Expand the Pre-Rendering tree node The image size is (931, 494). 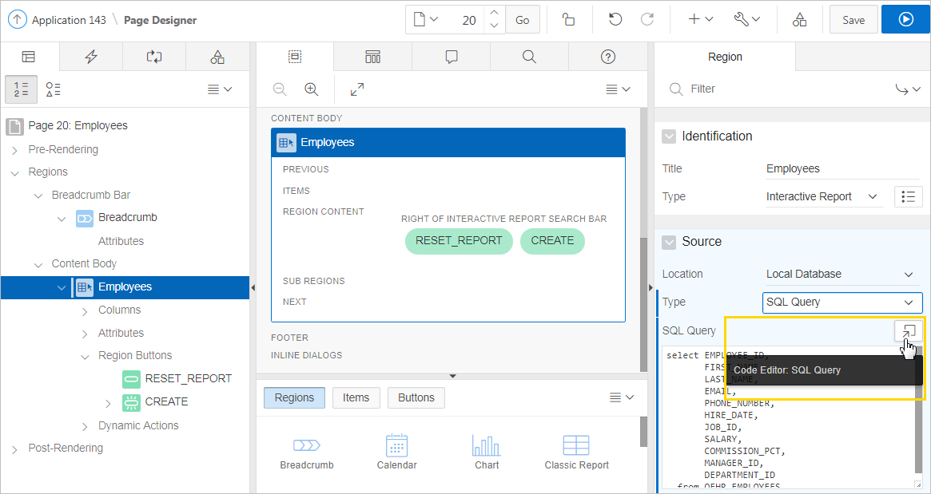(14, 150)
